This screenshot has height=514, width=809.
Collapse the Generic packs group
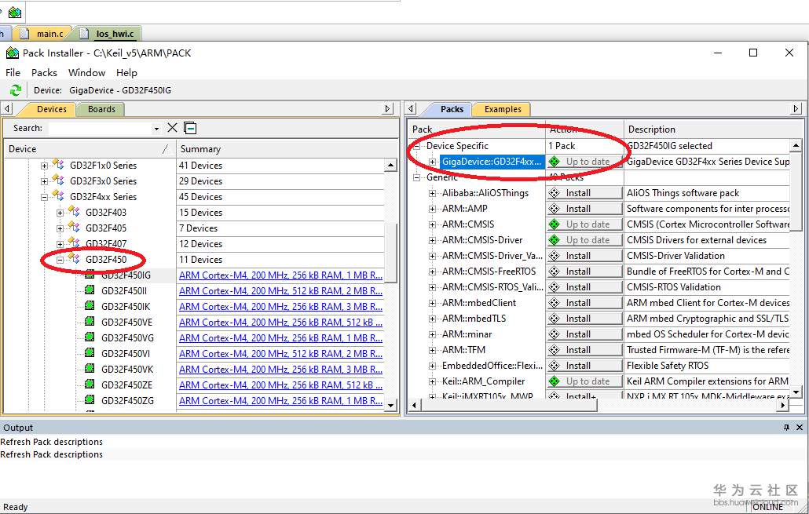pos(417,177)
